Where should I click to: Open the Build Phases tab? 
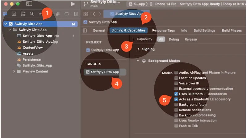[x=232, y=30]
